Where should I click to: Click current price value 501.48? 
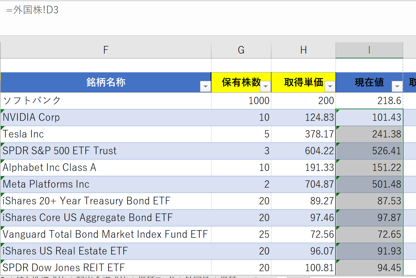pos(369,184)
